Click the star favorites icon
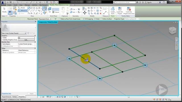The image size is (182, 102). point(143,2)
